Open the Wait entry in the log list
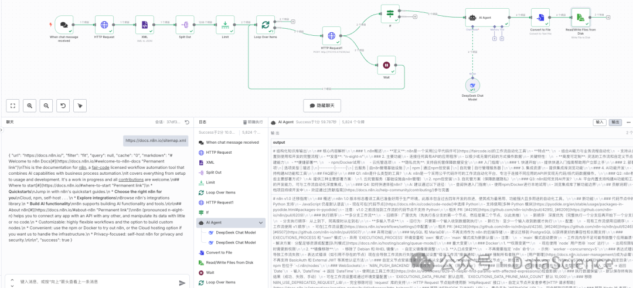Screen dimensions: 633x288 click(x=231, y=273)
